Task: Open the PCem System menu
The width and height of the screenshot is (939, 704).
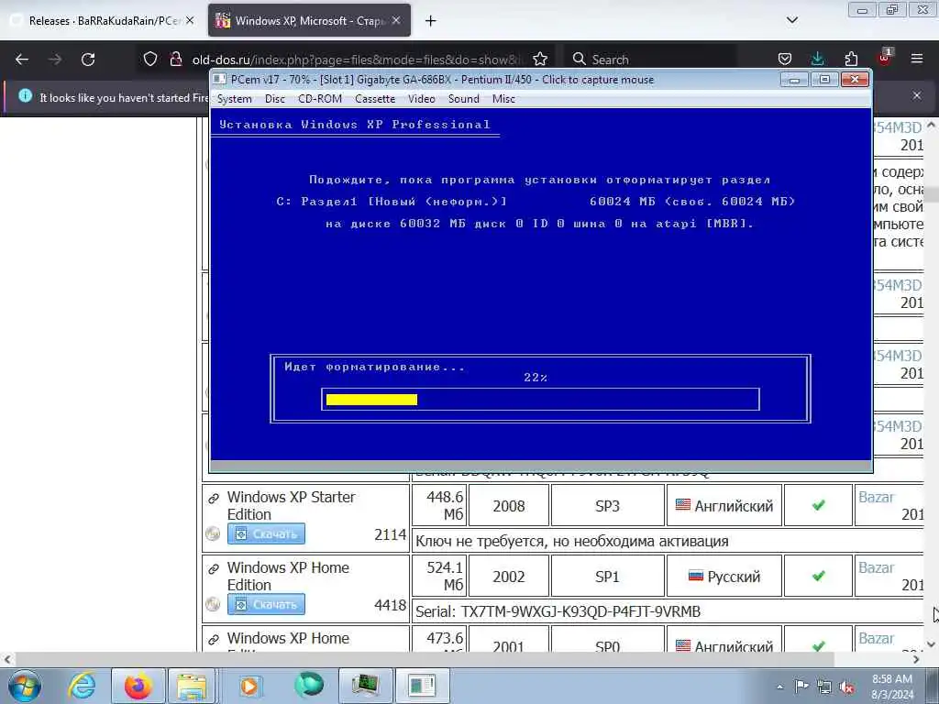Action: 234,99
